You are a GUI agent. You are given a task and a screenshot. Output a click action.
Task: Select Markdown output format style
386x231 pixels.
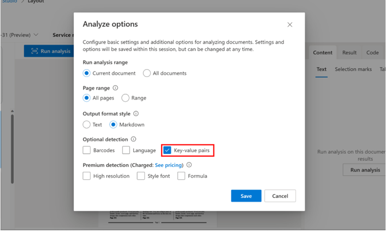click(113, 124)
